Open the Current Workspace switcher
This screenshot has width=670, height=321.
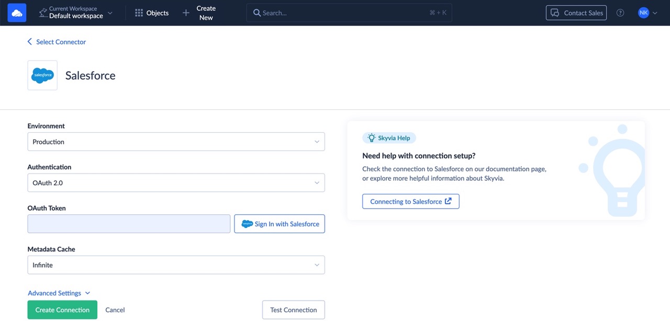point(76,13)
